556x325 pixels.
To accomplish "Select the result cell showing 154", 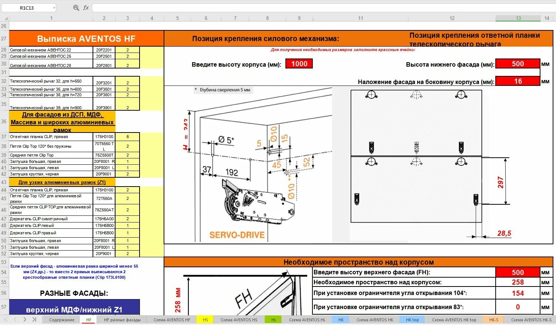I will [x=518, y=293].
